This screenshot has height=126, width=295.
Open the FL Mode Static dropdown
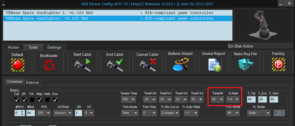click(x=259, y=113)
